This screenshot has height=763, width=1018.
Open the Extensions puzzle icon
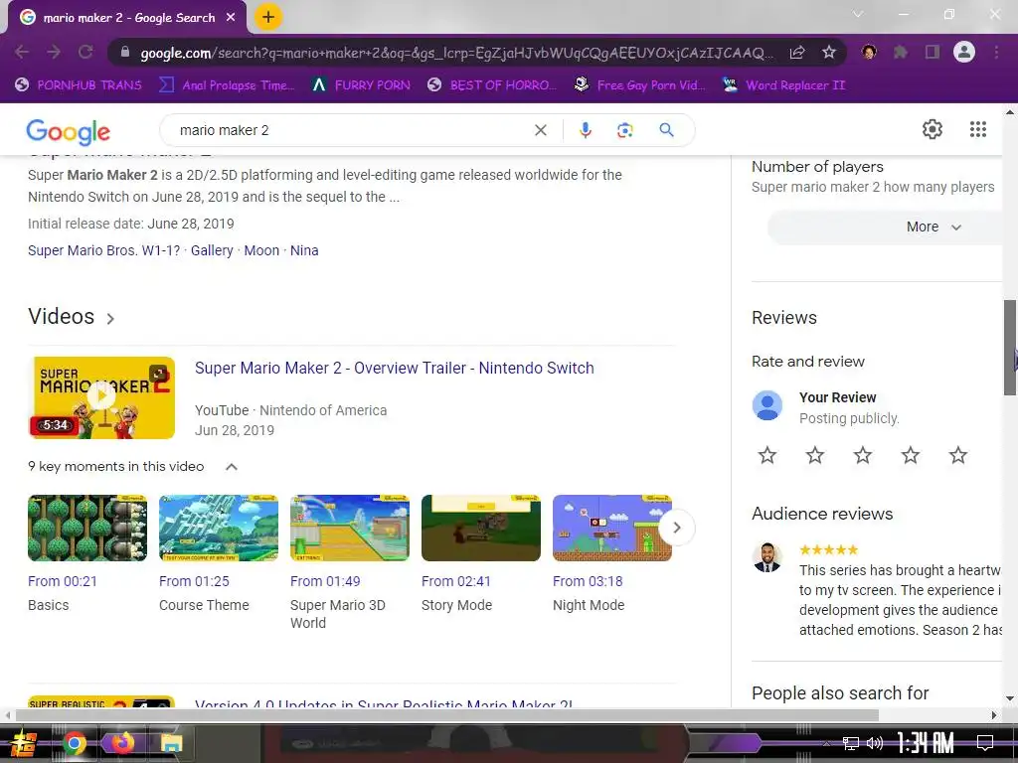901,52
